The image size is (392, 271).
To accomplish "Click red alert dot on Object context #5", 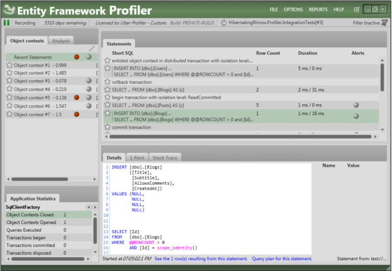I will 77,98.
